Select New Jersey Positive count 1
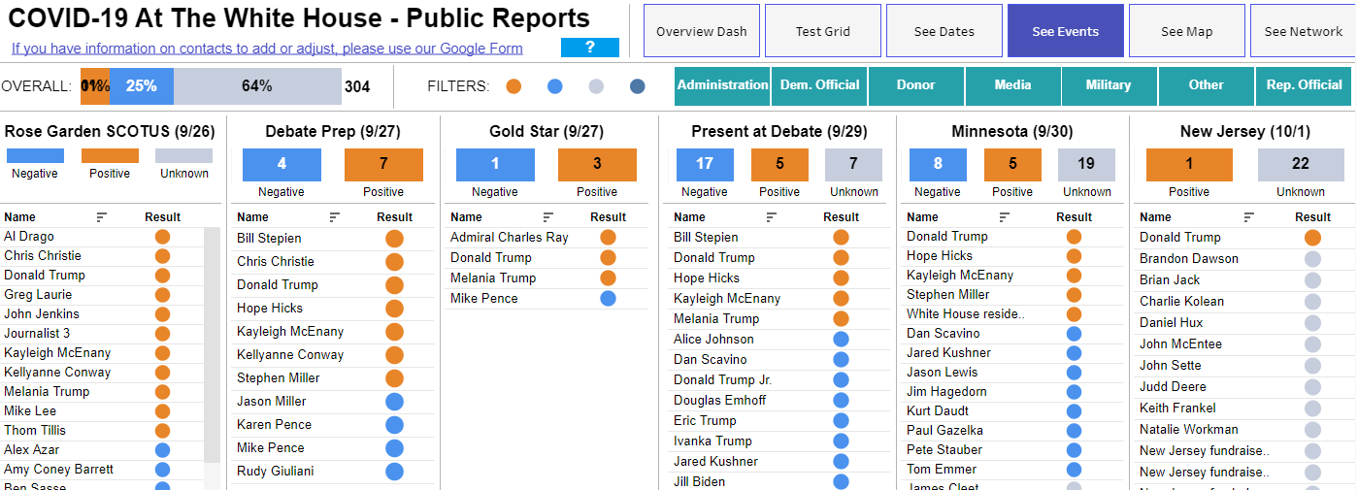The image size is (1358, 490). (x=1189, y=165)
